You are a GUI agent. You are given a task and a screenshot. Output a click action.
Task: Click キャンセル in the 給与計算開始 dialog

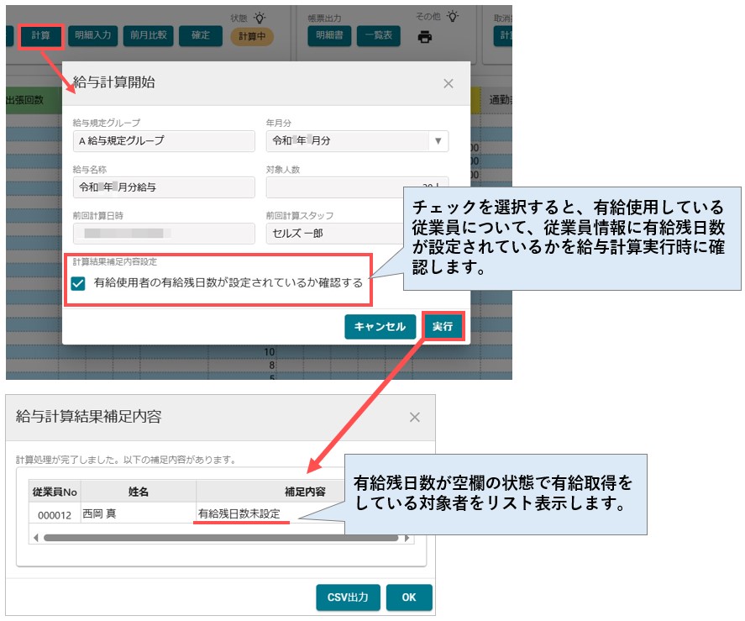coord(380,327)
